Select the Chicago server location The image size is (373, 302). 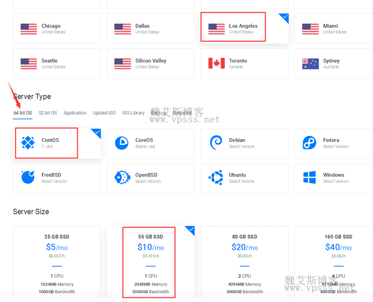click(57, 29)
